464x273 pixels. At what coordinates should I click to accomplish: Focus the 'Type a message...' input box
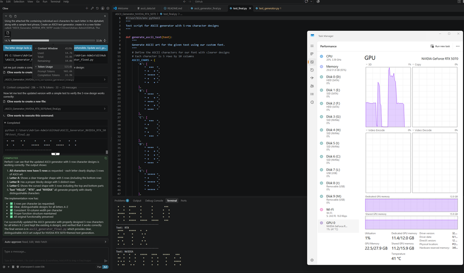tap(55, 255)
